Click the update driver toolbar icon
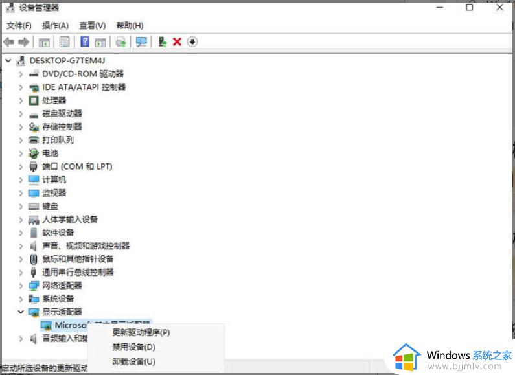The width and height of the screenshot is (515, 375). tap(162, 41)
